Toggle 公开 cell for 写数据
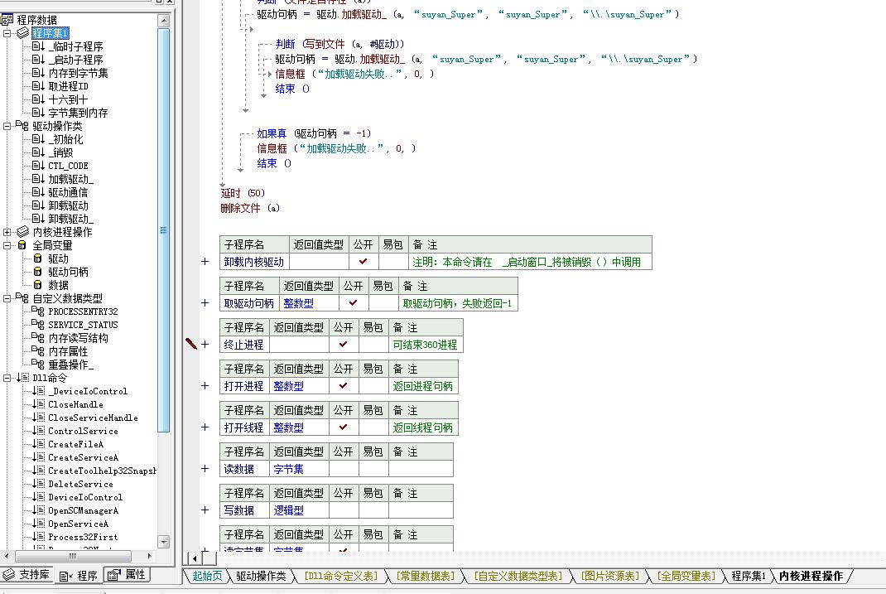886x594 pixels. [344, 509]
